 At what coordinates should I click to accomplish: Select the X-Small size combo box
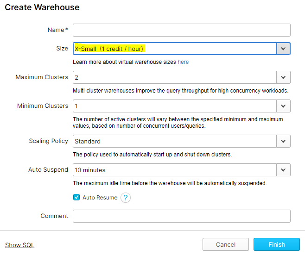point(174,49)
